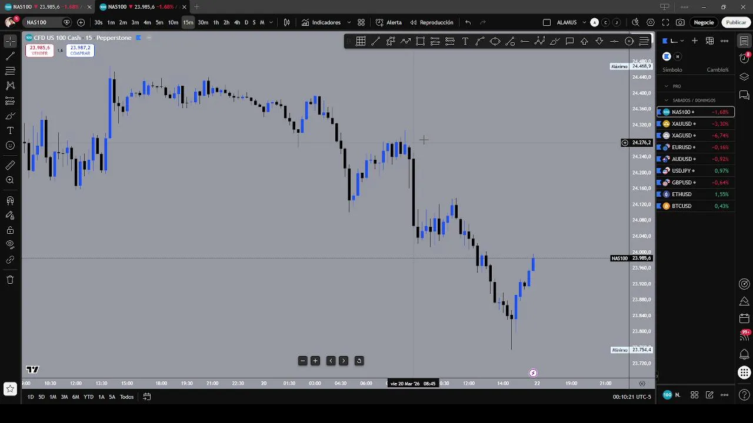753x423 pixels.
Task: Select the trend line tool in left sidebar
Action: (x=10, y=56)
